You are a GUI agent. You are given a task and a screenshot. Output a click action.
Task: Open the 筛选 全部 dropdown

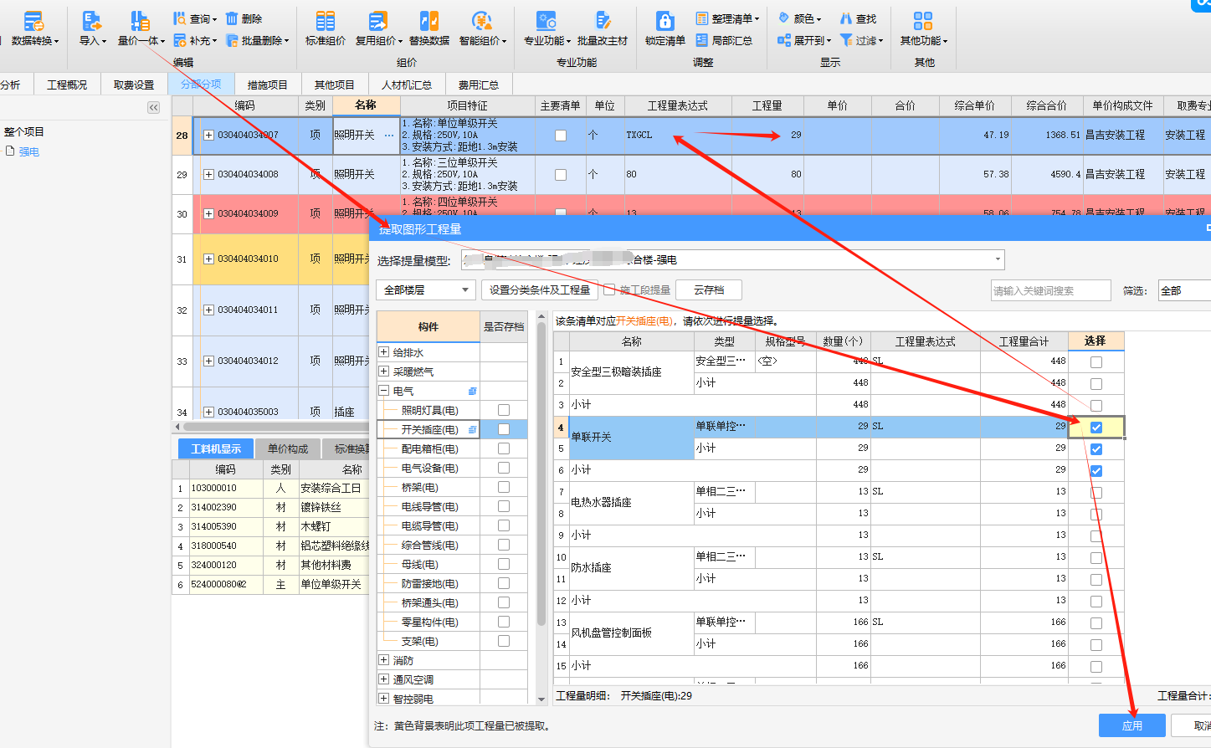(x=1184, y=290)
